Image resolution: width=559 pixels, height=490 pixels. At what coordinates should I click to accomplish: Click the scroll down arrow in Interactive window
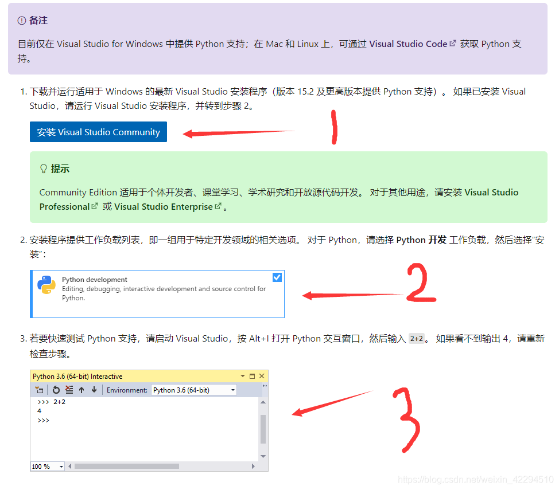click(263, 457)
